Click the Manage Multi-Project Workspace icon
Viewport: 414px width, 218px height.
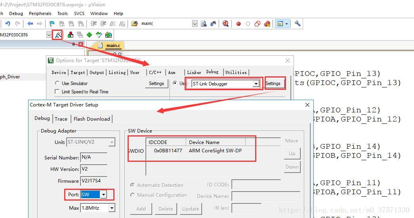(x=80, y=35)
